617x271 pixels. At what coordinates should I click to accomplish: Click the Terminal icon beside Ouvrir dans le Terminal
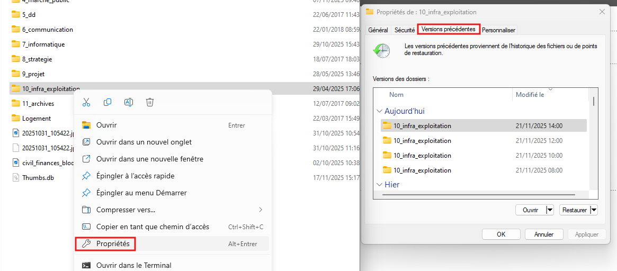click(86, 265)
